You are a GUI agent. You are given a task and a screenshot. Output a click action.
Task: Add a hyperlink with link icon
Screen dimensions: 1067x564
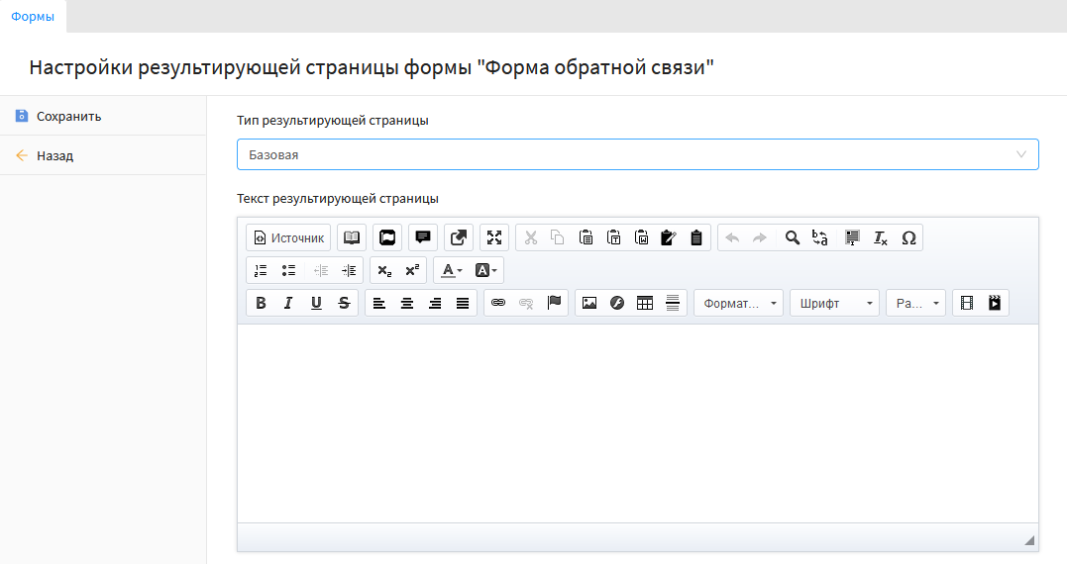pyautogui.click(x=498, y=303)
